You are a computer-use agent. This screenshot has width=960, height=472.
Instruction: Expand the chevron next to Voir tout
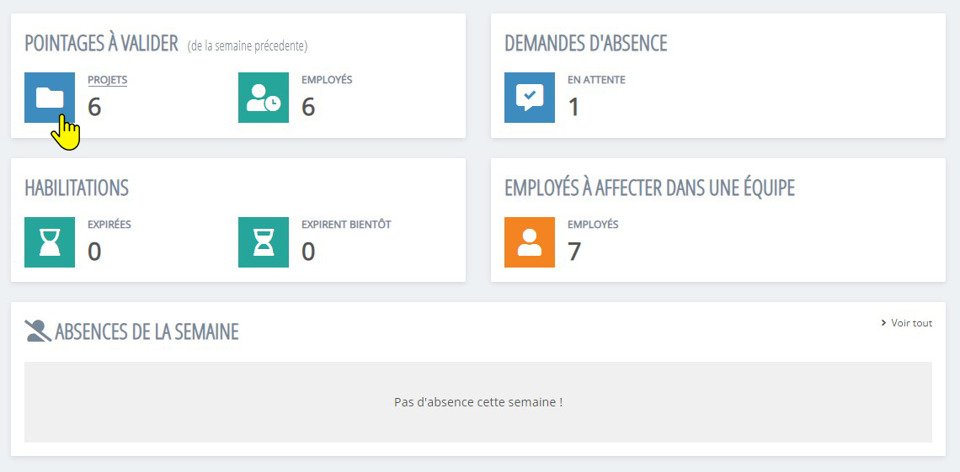(x=883, y=323)
